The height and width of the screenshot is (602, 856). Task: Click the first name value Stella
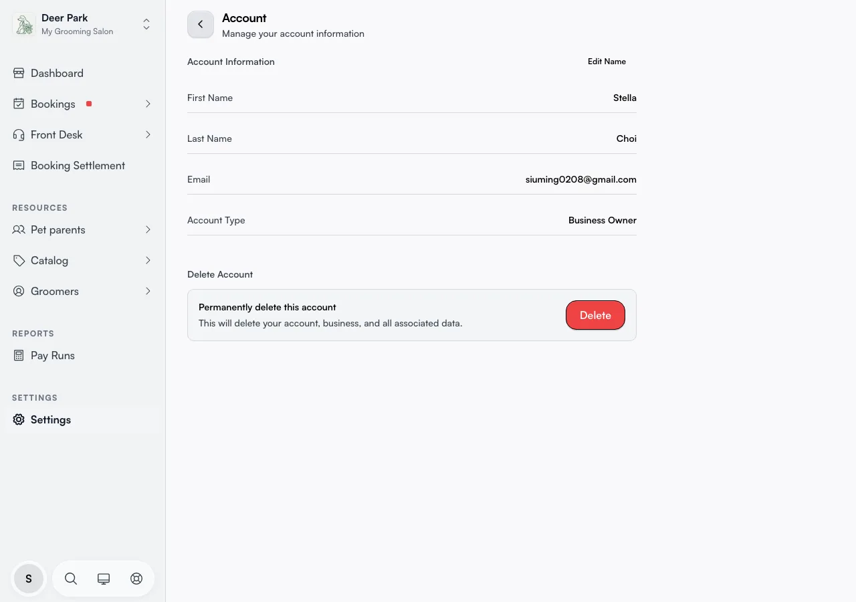click(x=625, y=98)
